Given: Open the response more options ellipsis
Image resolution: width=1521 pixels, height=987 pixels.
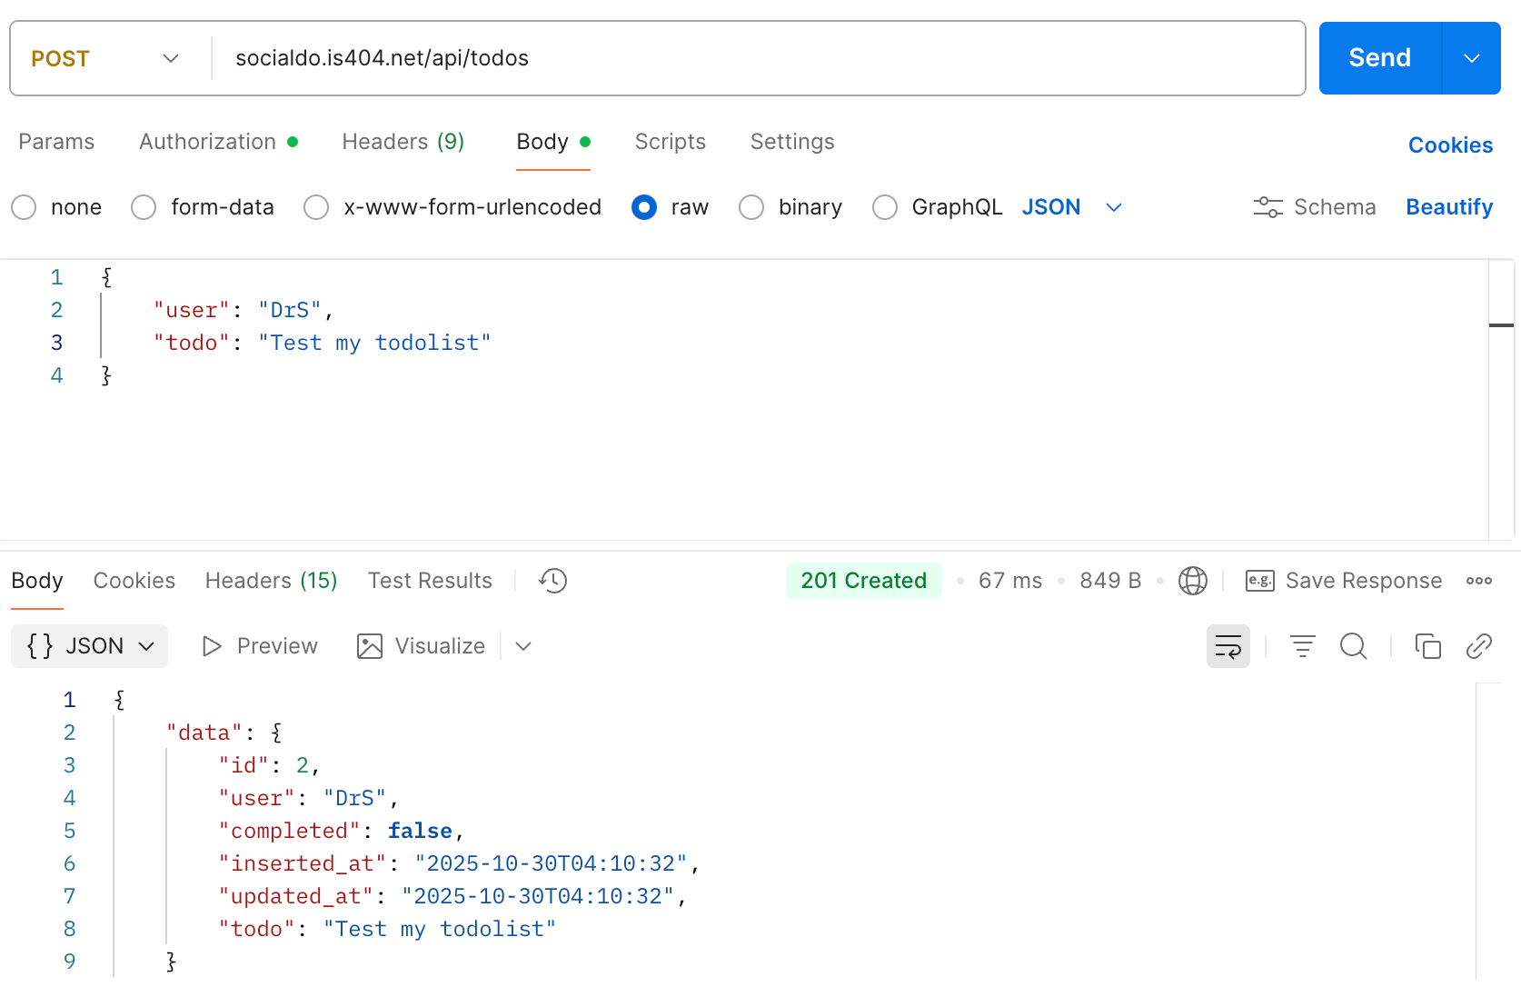Looking at the screenshot, I should (x=1478, y=581).
